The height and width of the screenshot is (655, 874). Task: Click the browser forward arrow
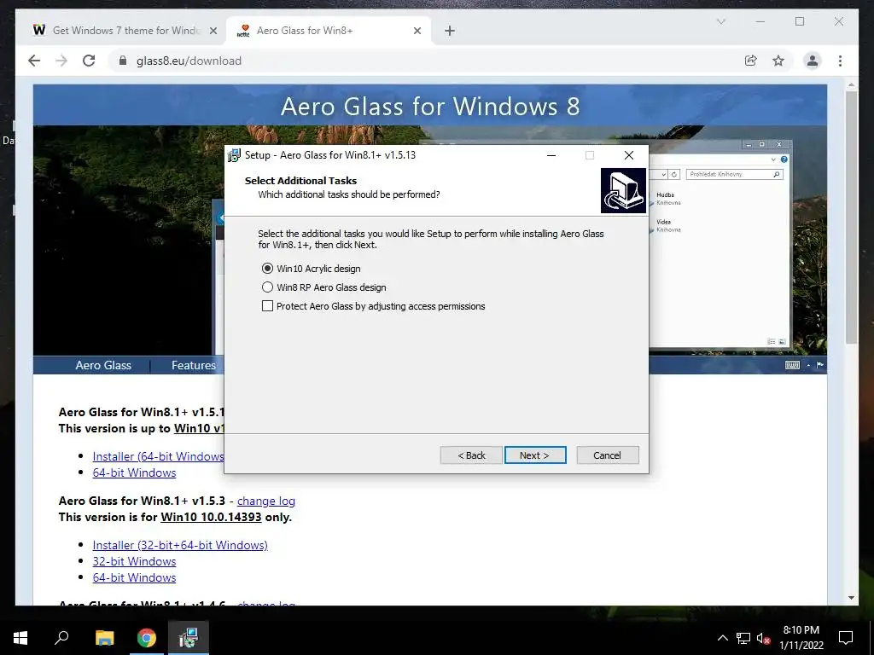click(x=61, y=61)
